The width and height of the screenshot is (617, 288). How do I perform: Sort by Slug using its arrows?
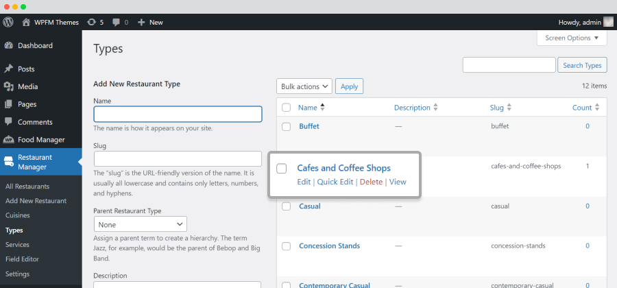coord(509,108)
